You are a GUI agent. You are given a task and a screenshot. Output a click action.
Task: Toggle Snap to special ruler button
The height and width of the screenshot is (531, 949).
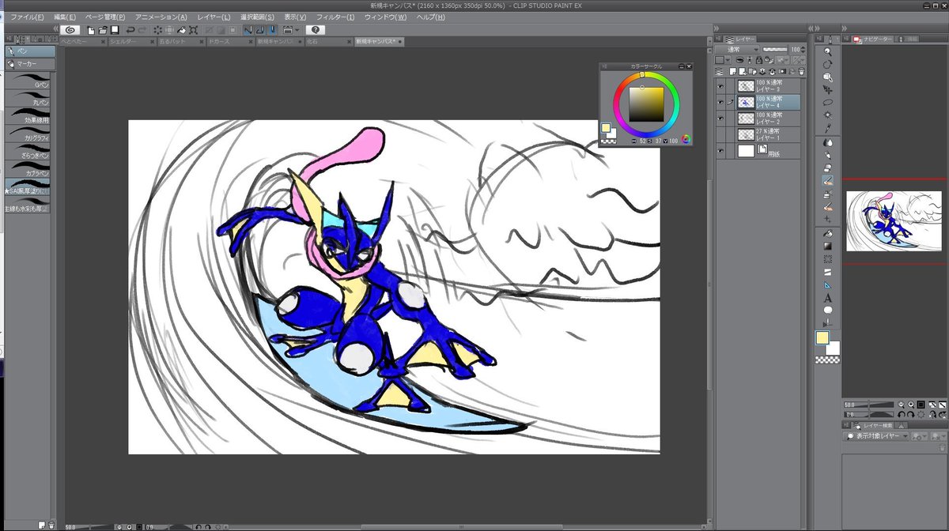click(x=259, y=30)
